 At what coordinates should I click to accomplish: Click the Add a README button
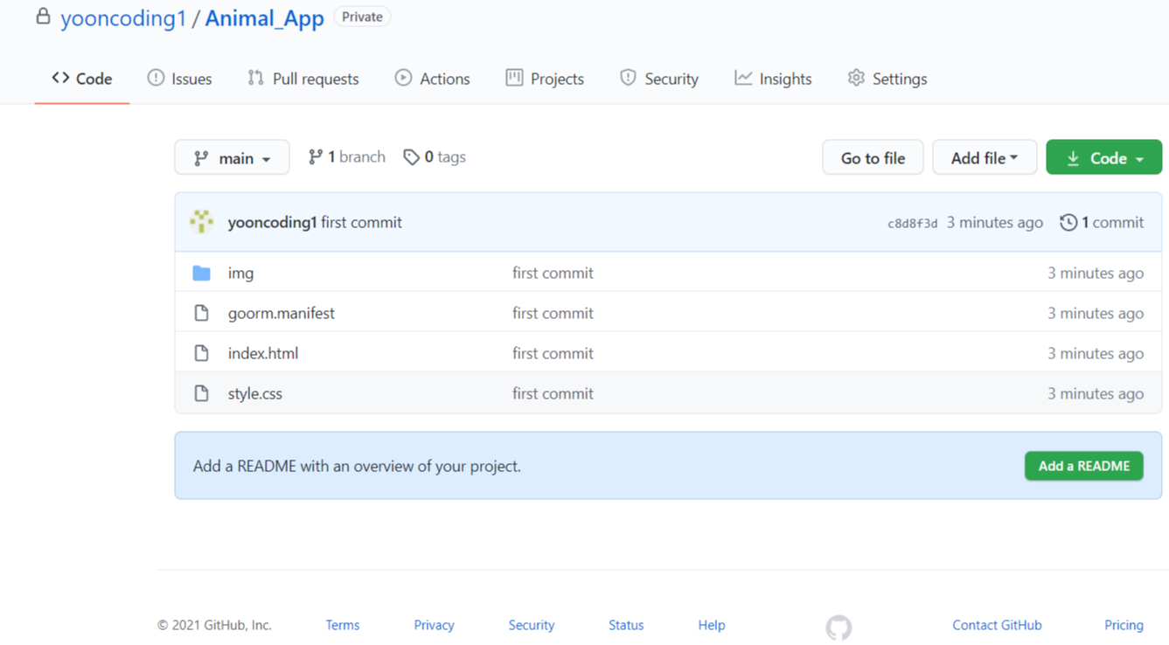coord(1083,466)
